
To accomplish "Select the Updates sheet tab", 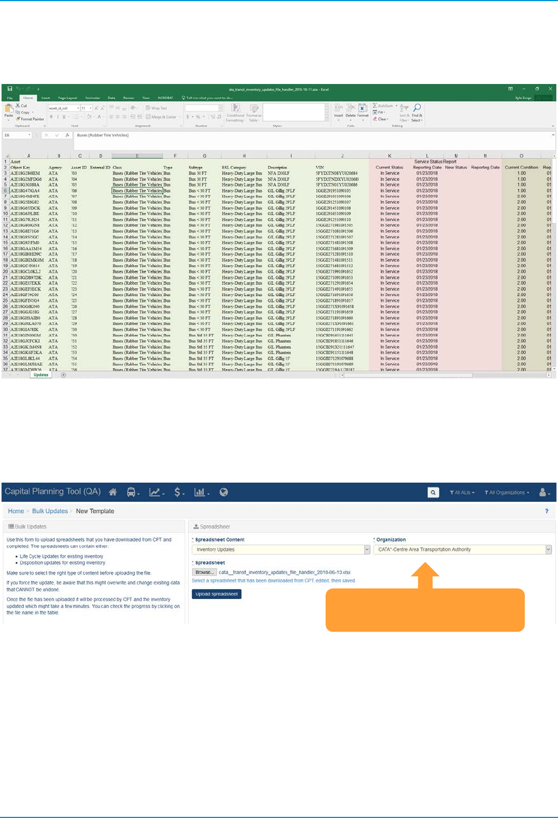I will pyautogui.click(x=41, y=375).
